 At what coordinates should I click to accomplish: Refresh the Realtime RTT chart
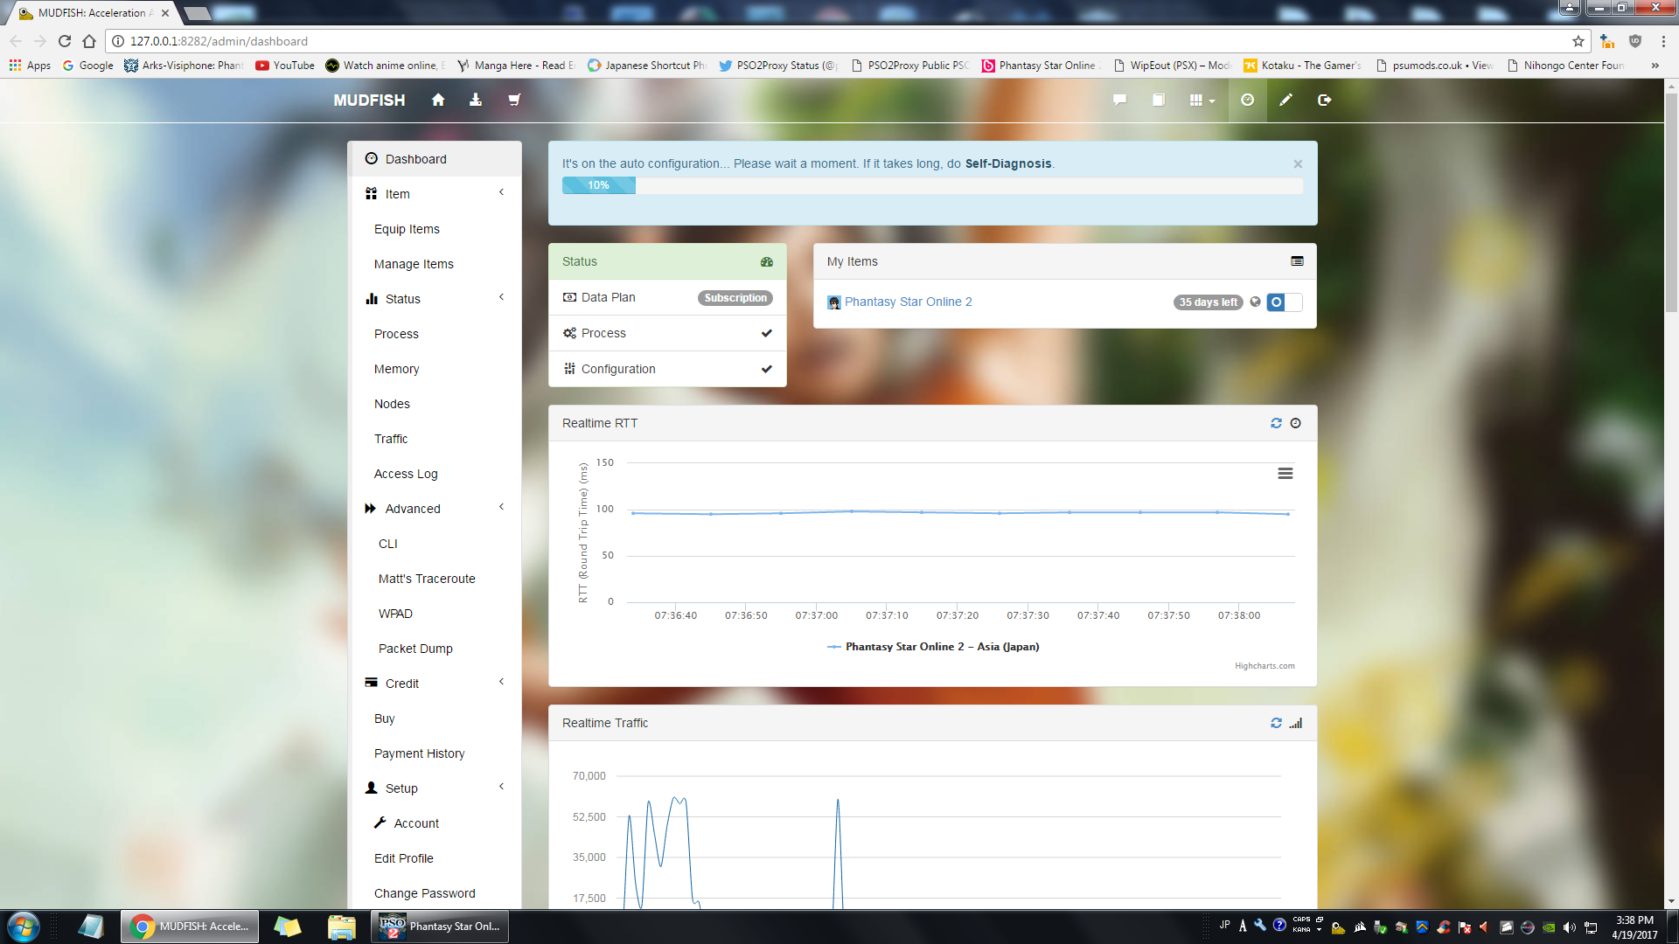pos(1276,423)
